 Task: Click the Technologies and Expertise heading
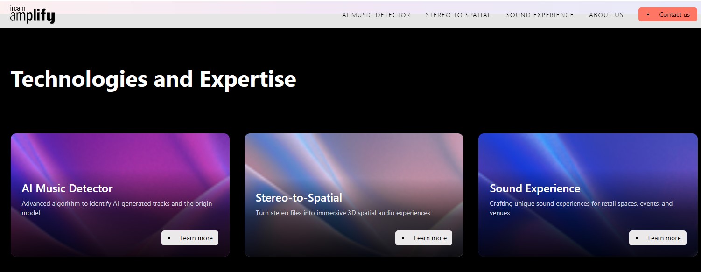153,79
